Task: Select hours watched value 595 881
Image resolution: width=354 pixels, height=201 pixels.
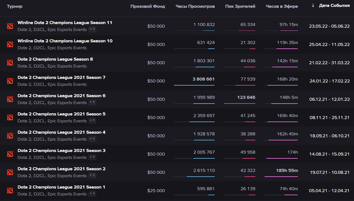Action: (206, 189)
